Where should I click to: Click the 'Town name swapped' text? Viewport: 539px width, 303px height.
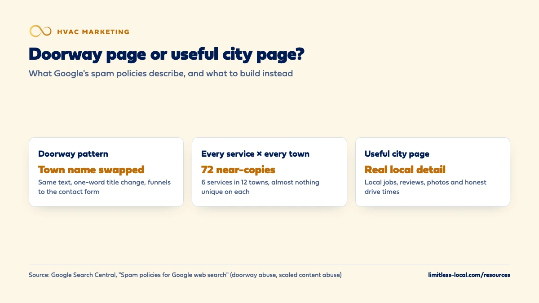click(x=91, y=170)
